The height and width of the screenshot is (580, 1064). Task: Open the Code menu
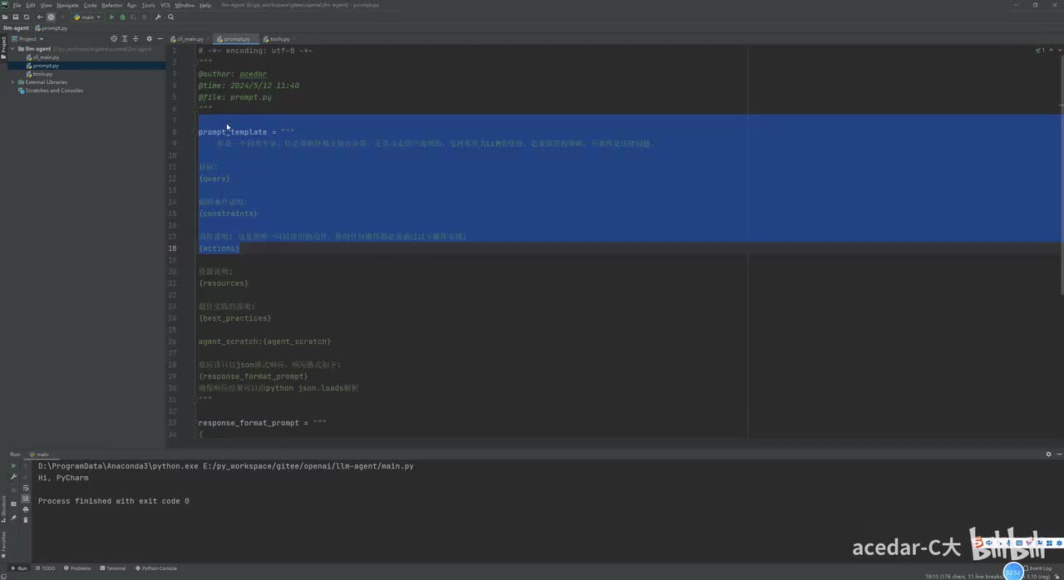(x=90, y=5)
